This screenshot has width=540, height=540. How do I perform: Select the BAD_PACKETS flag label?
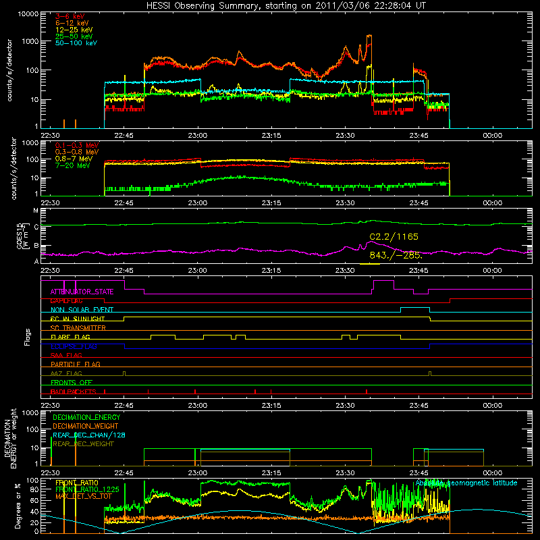tap(74, 391)
